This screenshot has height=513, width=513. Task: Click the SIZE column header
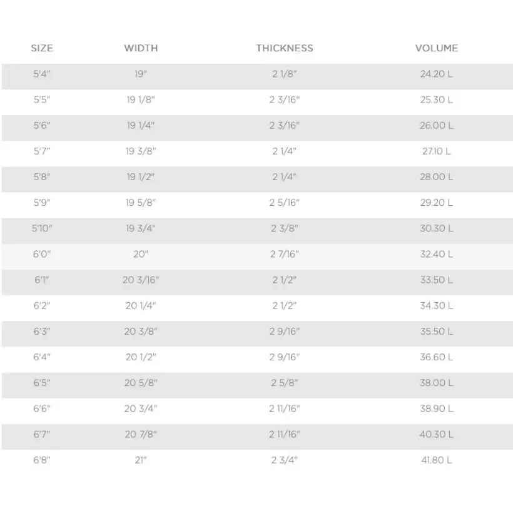pyautogui.click(x=42, y=48)
